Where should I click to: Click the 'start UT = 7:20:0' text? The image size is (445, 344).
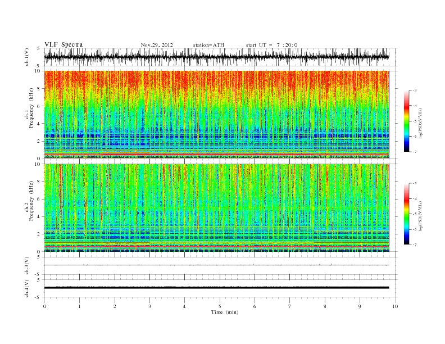[271, 45]
